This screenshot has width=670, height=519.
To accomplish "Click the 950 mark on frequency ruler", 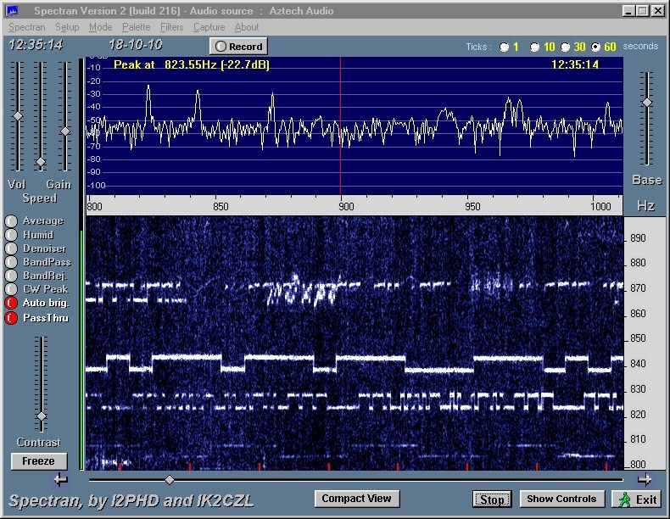I will (x=472, y=207).
